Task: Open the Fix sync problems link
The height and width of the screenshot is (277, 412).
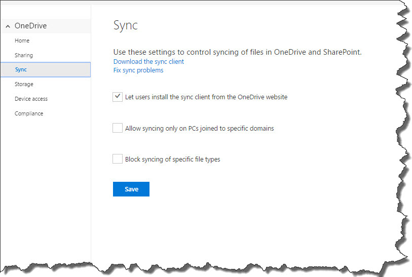Action: [138, 70]
